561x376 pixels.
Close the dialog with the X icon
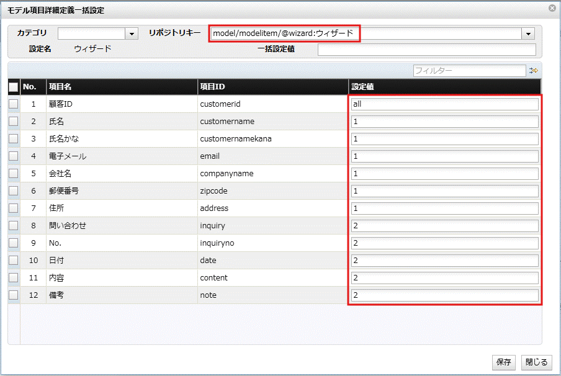(x=552, y=8)
